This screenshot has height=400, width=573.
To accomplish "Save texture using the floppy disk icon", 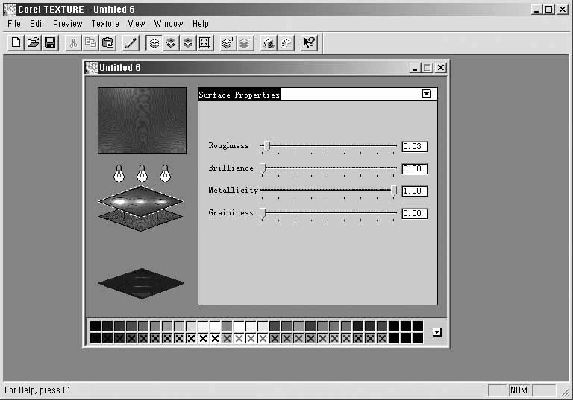I will [50, 42].
